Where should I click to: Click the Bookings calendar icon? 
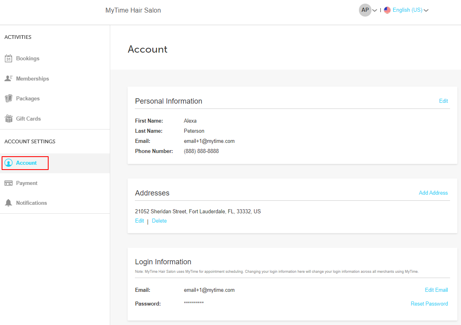[9, 58]
